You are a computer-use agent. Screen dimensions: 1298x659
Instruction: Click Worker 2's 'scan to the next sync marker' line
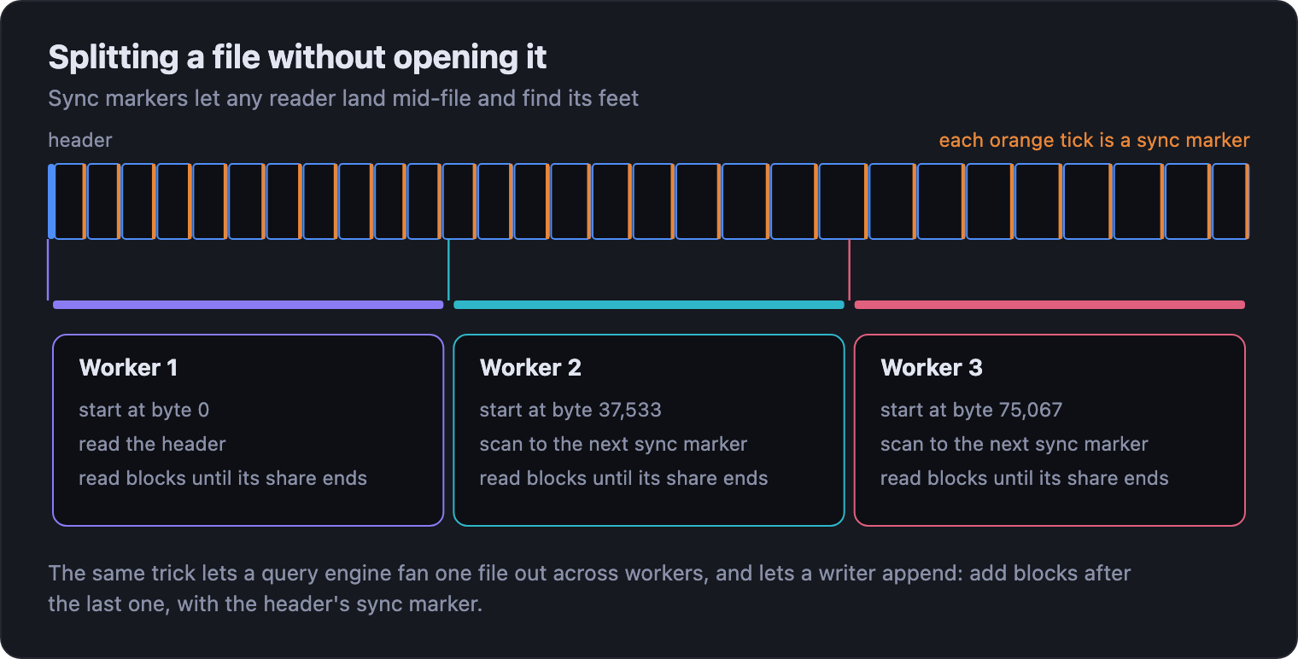click(613, 444)
